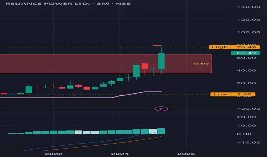267x157 pixels.
Task: Click the 2026 time axis label
Action: [x=186, y=154]
